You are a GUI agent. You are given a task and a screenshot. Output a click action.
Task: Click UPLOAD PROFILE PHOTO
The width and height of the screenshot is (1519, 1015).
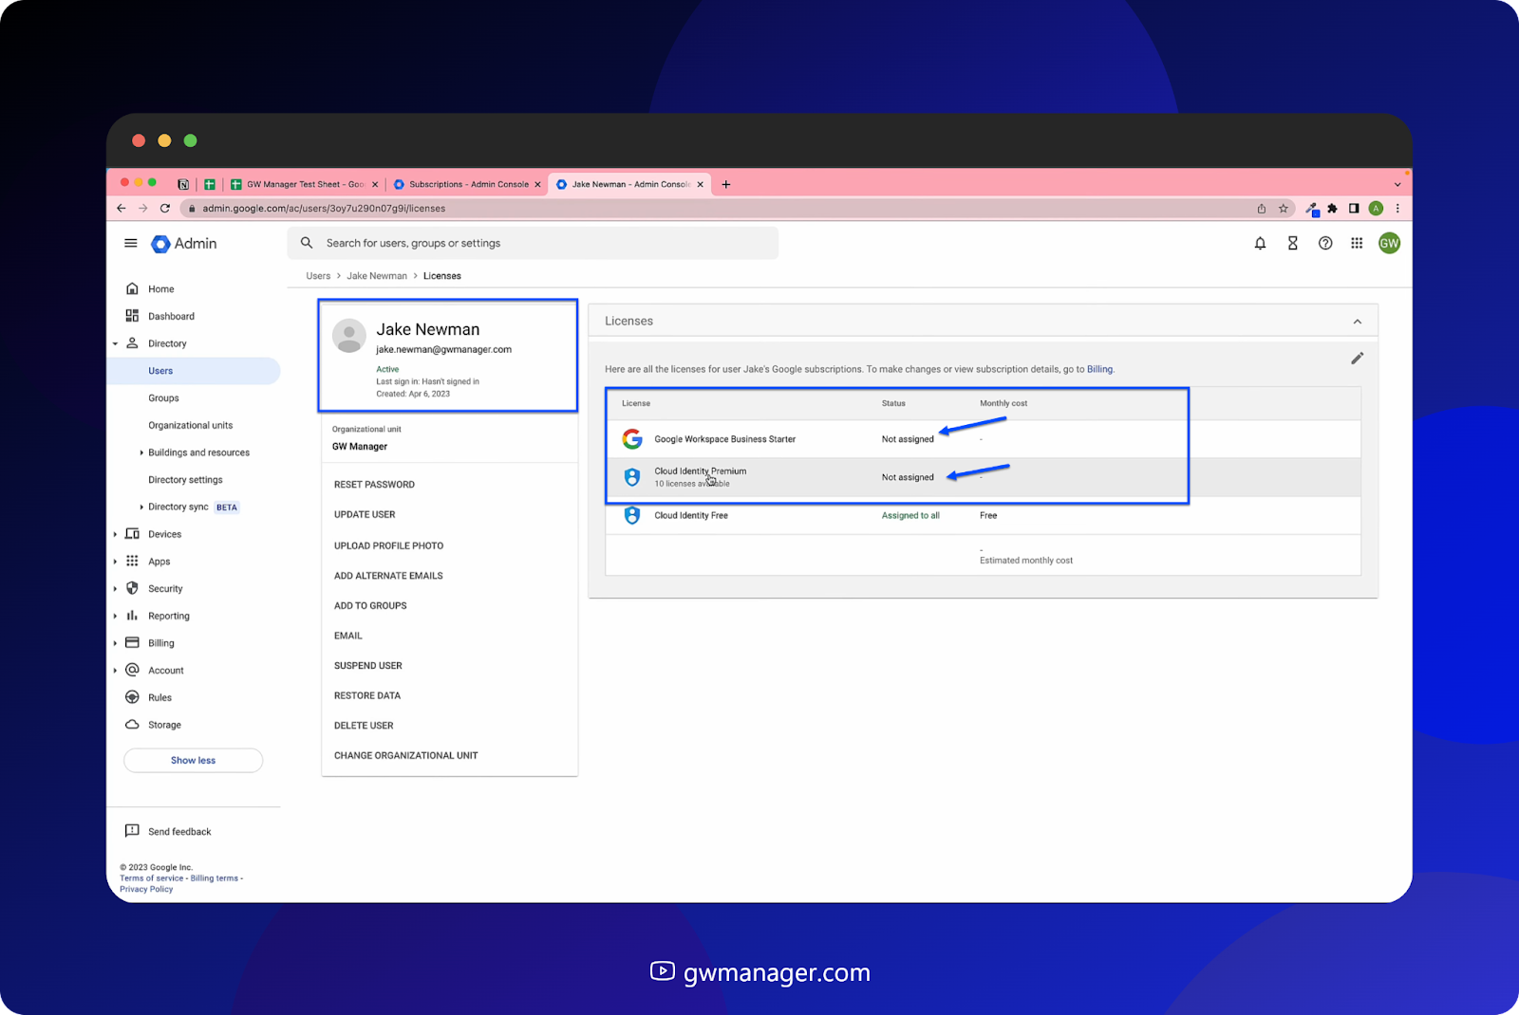[388, 546]
